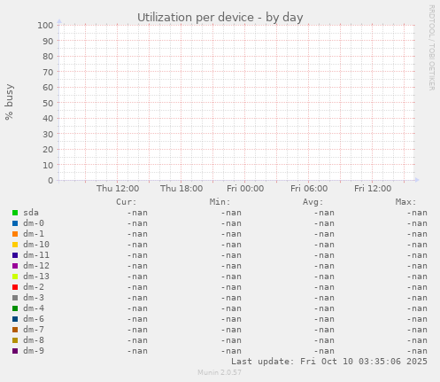Image resolution: width=440 pixels, height=382 pixels.
Task: Click the green sda legend swatch
Action: pyautogui.click(x=15, y=213)
